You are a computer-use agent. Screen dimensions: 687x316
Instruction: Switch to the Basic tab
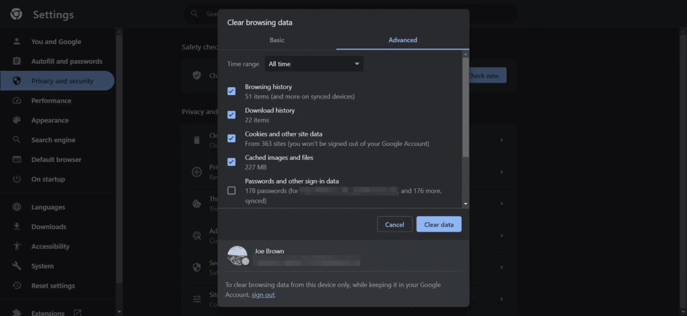click(x=277, y=39)
